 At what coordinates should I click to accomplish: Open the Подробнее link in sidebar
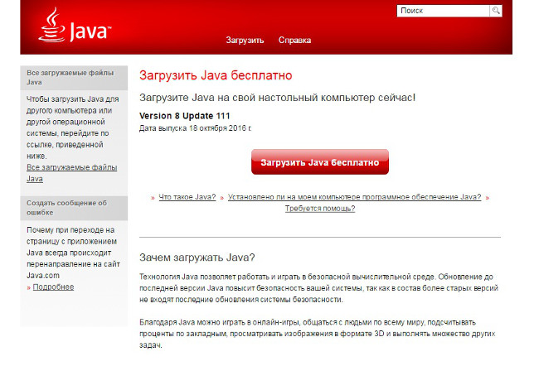click(53, 287)
